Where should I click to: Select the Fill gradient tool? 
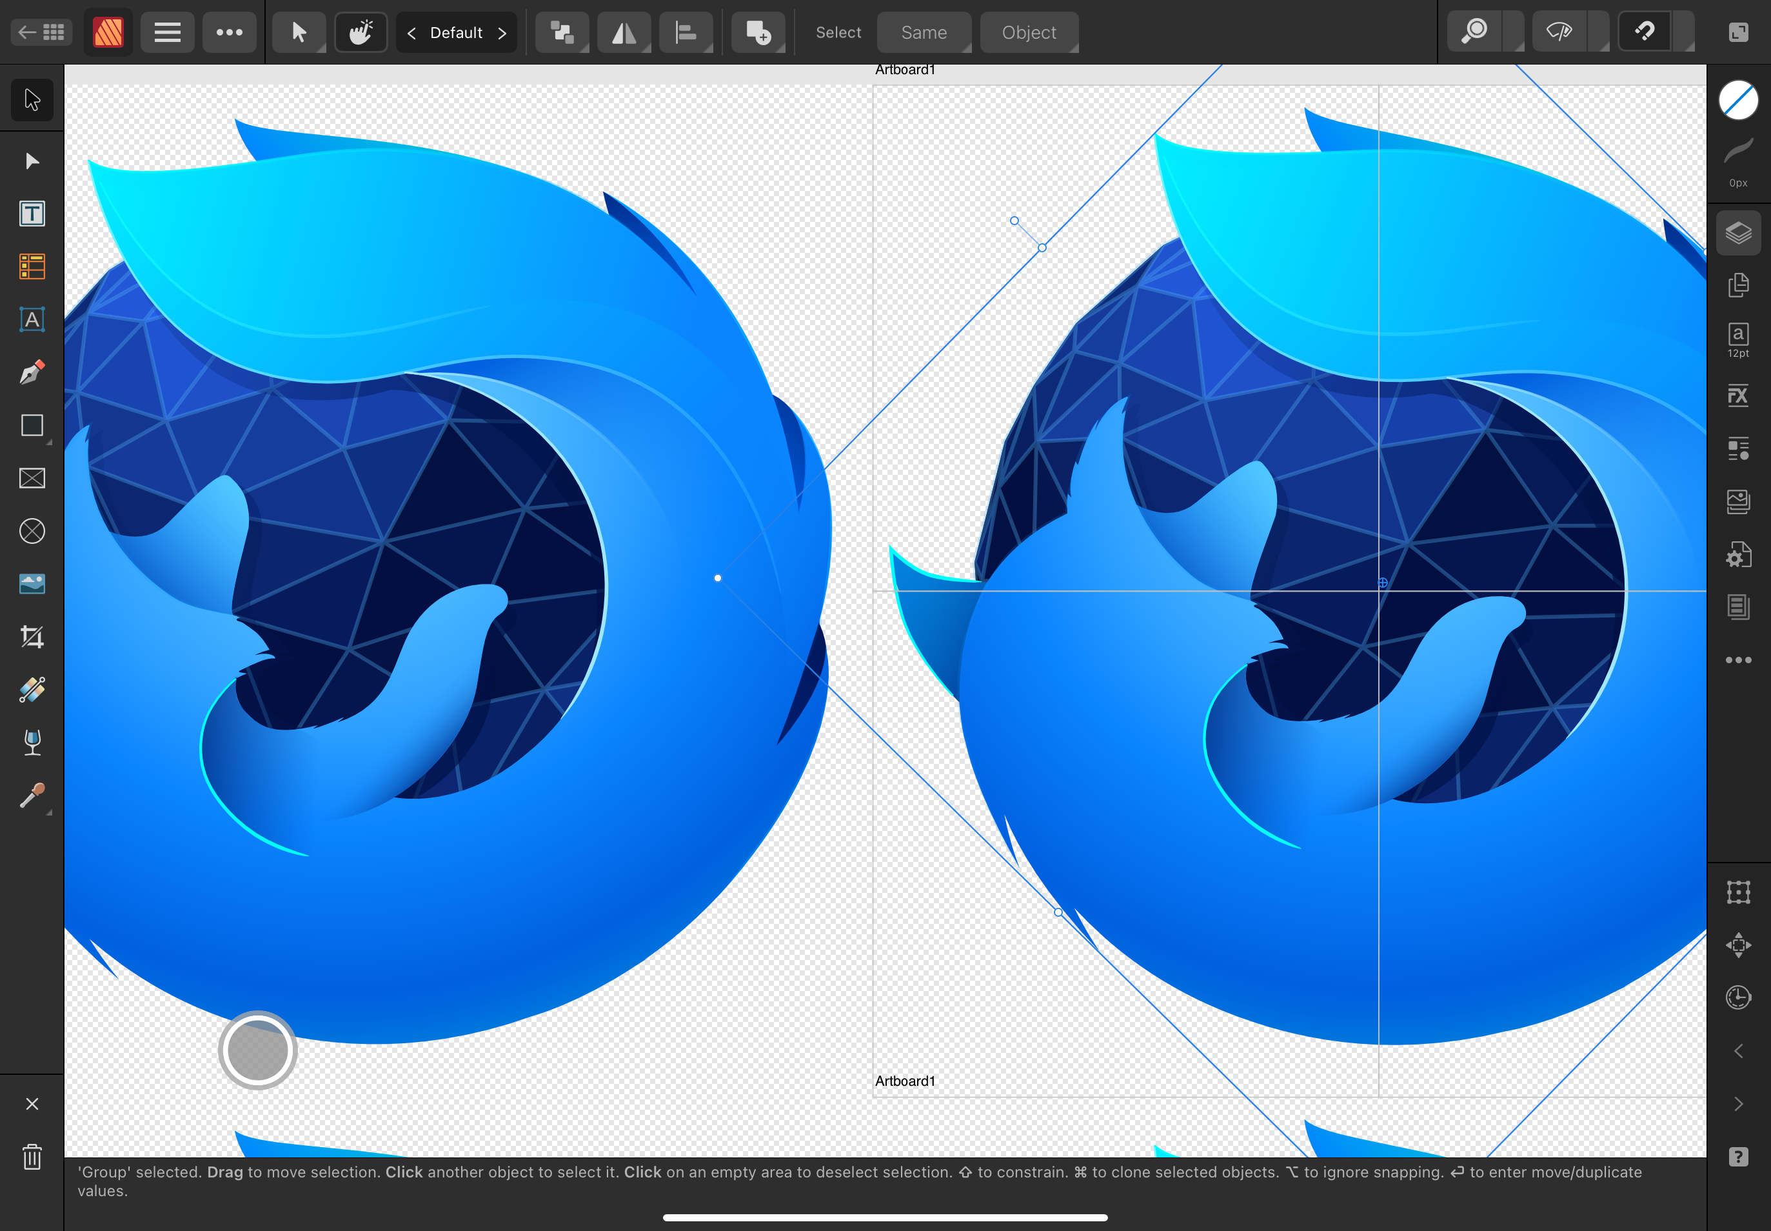32,690
